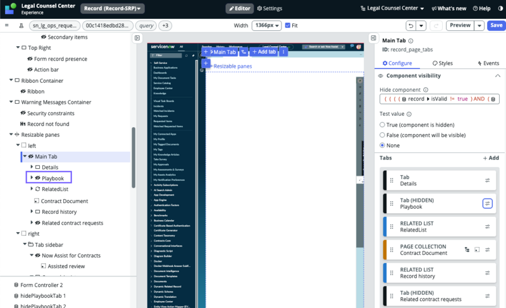The height and width of the screenshot is (308, 506).
Task: Open settings for Playbook hidden tab
Action: click(x=487, y=204)
